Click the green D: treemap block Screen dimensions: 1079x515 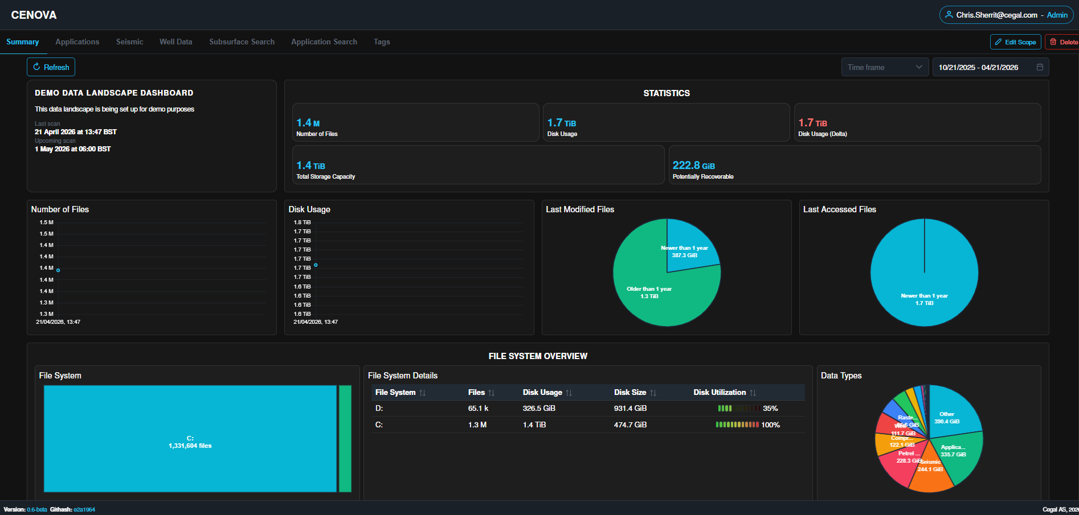coord(345,439)
